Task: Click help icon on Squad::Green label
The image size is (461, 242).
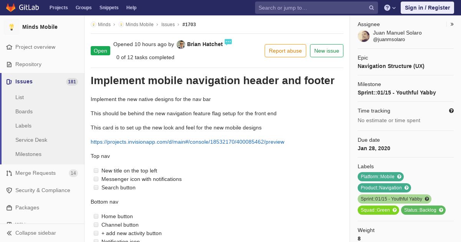Action: click(395, 210)
